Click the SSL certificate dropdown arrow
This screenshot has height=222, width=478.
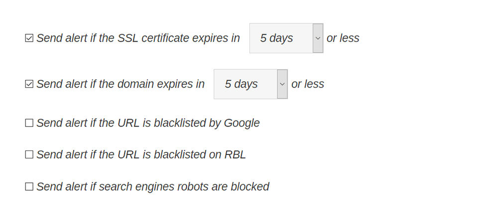pyautogui.click(x=318, y=38)
